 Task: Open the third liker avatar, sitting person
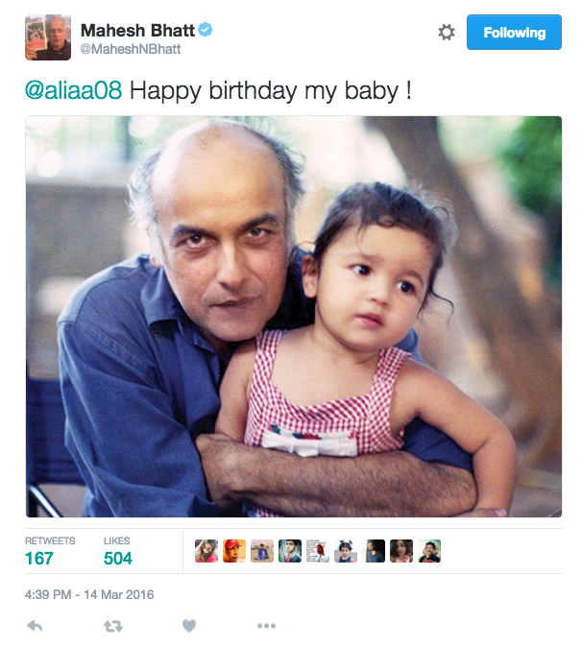click(262, 551)
